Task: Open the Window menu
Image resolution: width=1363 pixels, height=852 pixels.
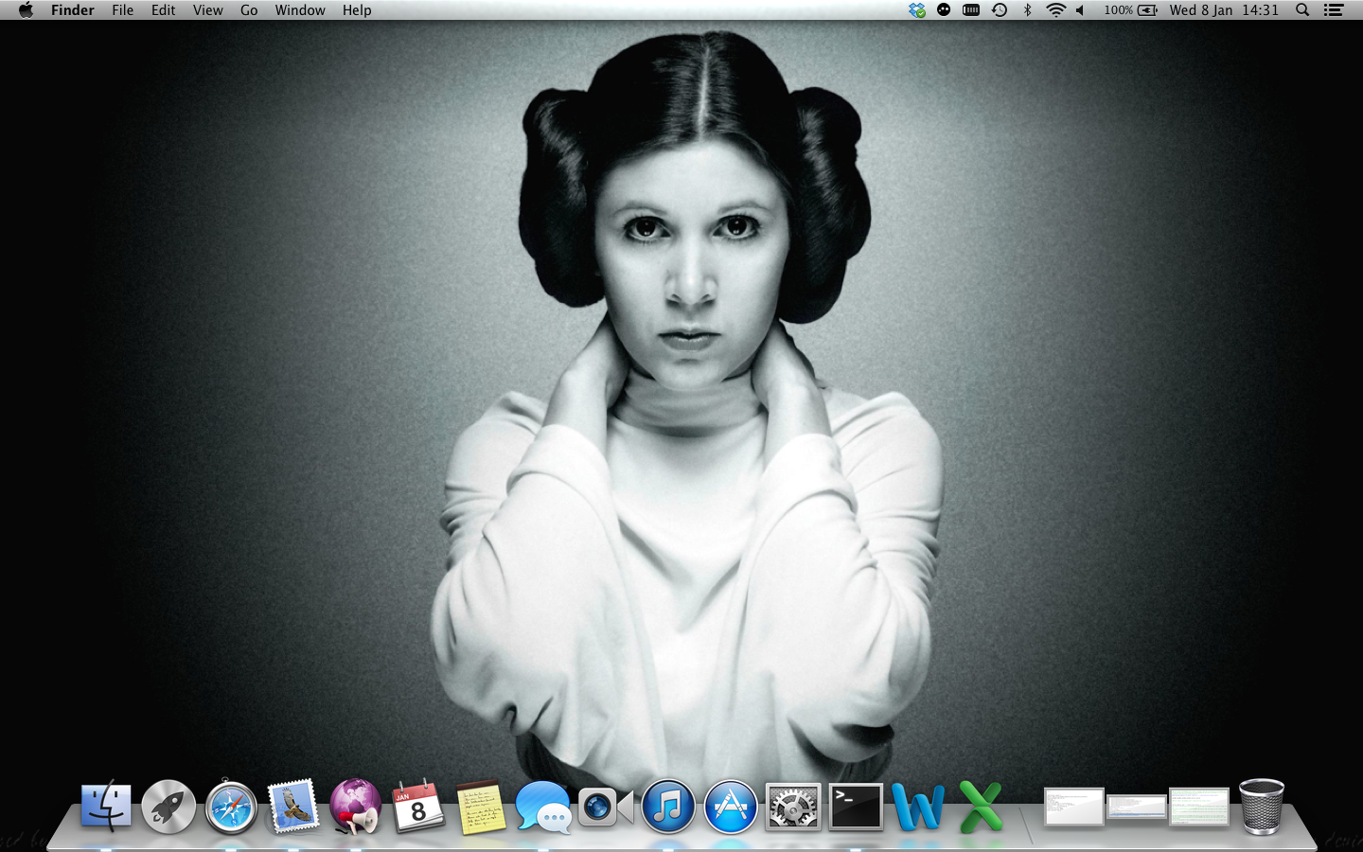Action: pyautogui.click(x=300, y=10)
